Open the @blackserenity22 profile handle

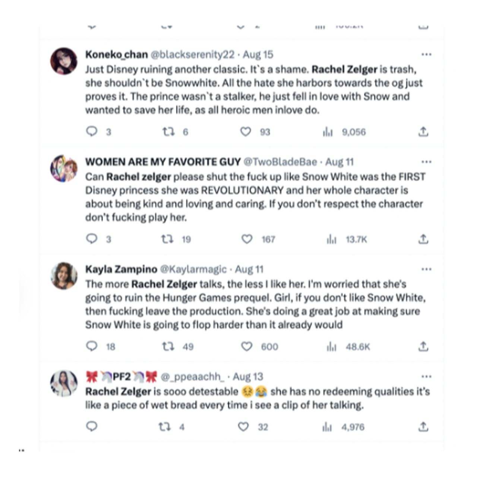[192, 54]
